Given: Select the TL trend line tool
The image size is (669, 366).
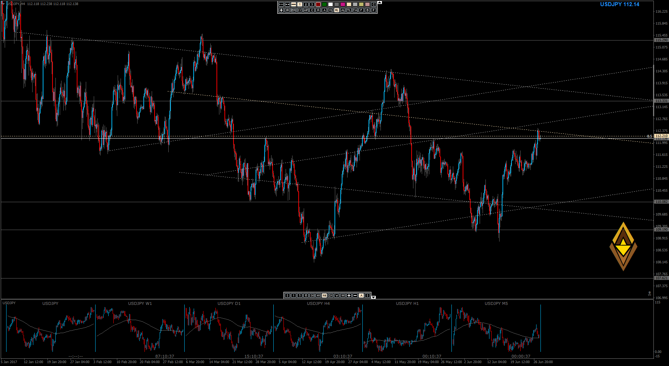Looking at the screenshot, I should coord(349,10).
